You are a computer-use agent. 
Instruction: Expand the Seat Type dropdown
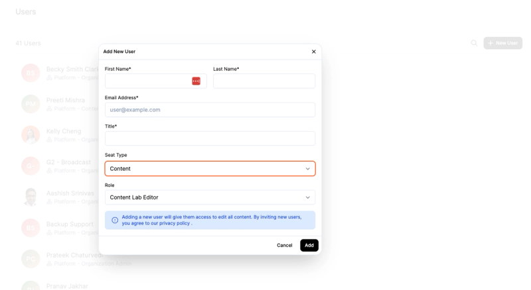tap(210, 169)
